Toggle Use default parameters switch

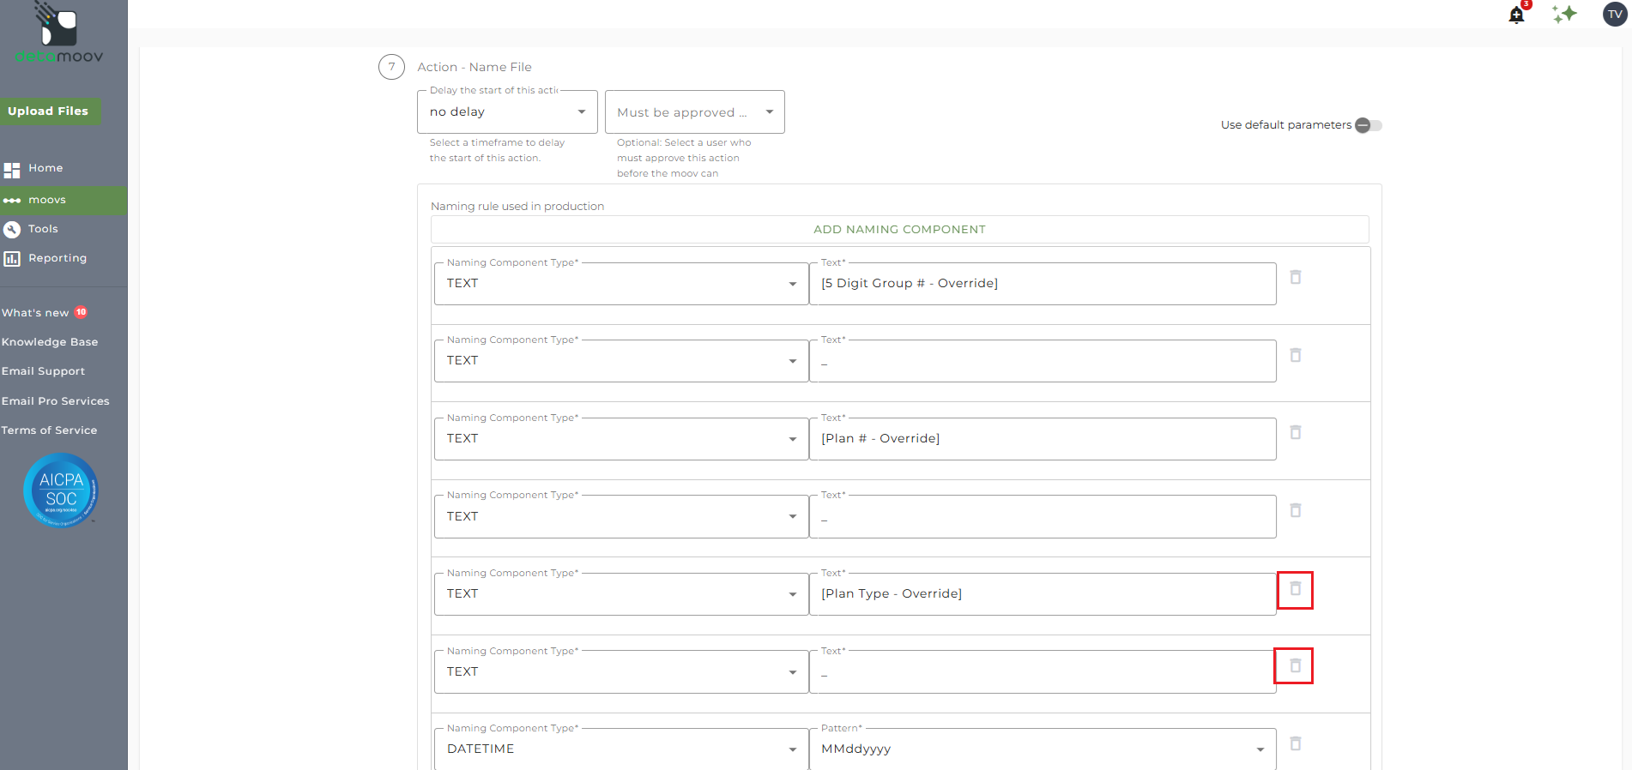click(x=1369, y=125)
